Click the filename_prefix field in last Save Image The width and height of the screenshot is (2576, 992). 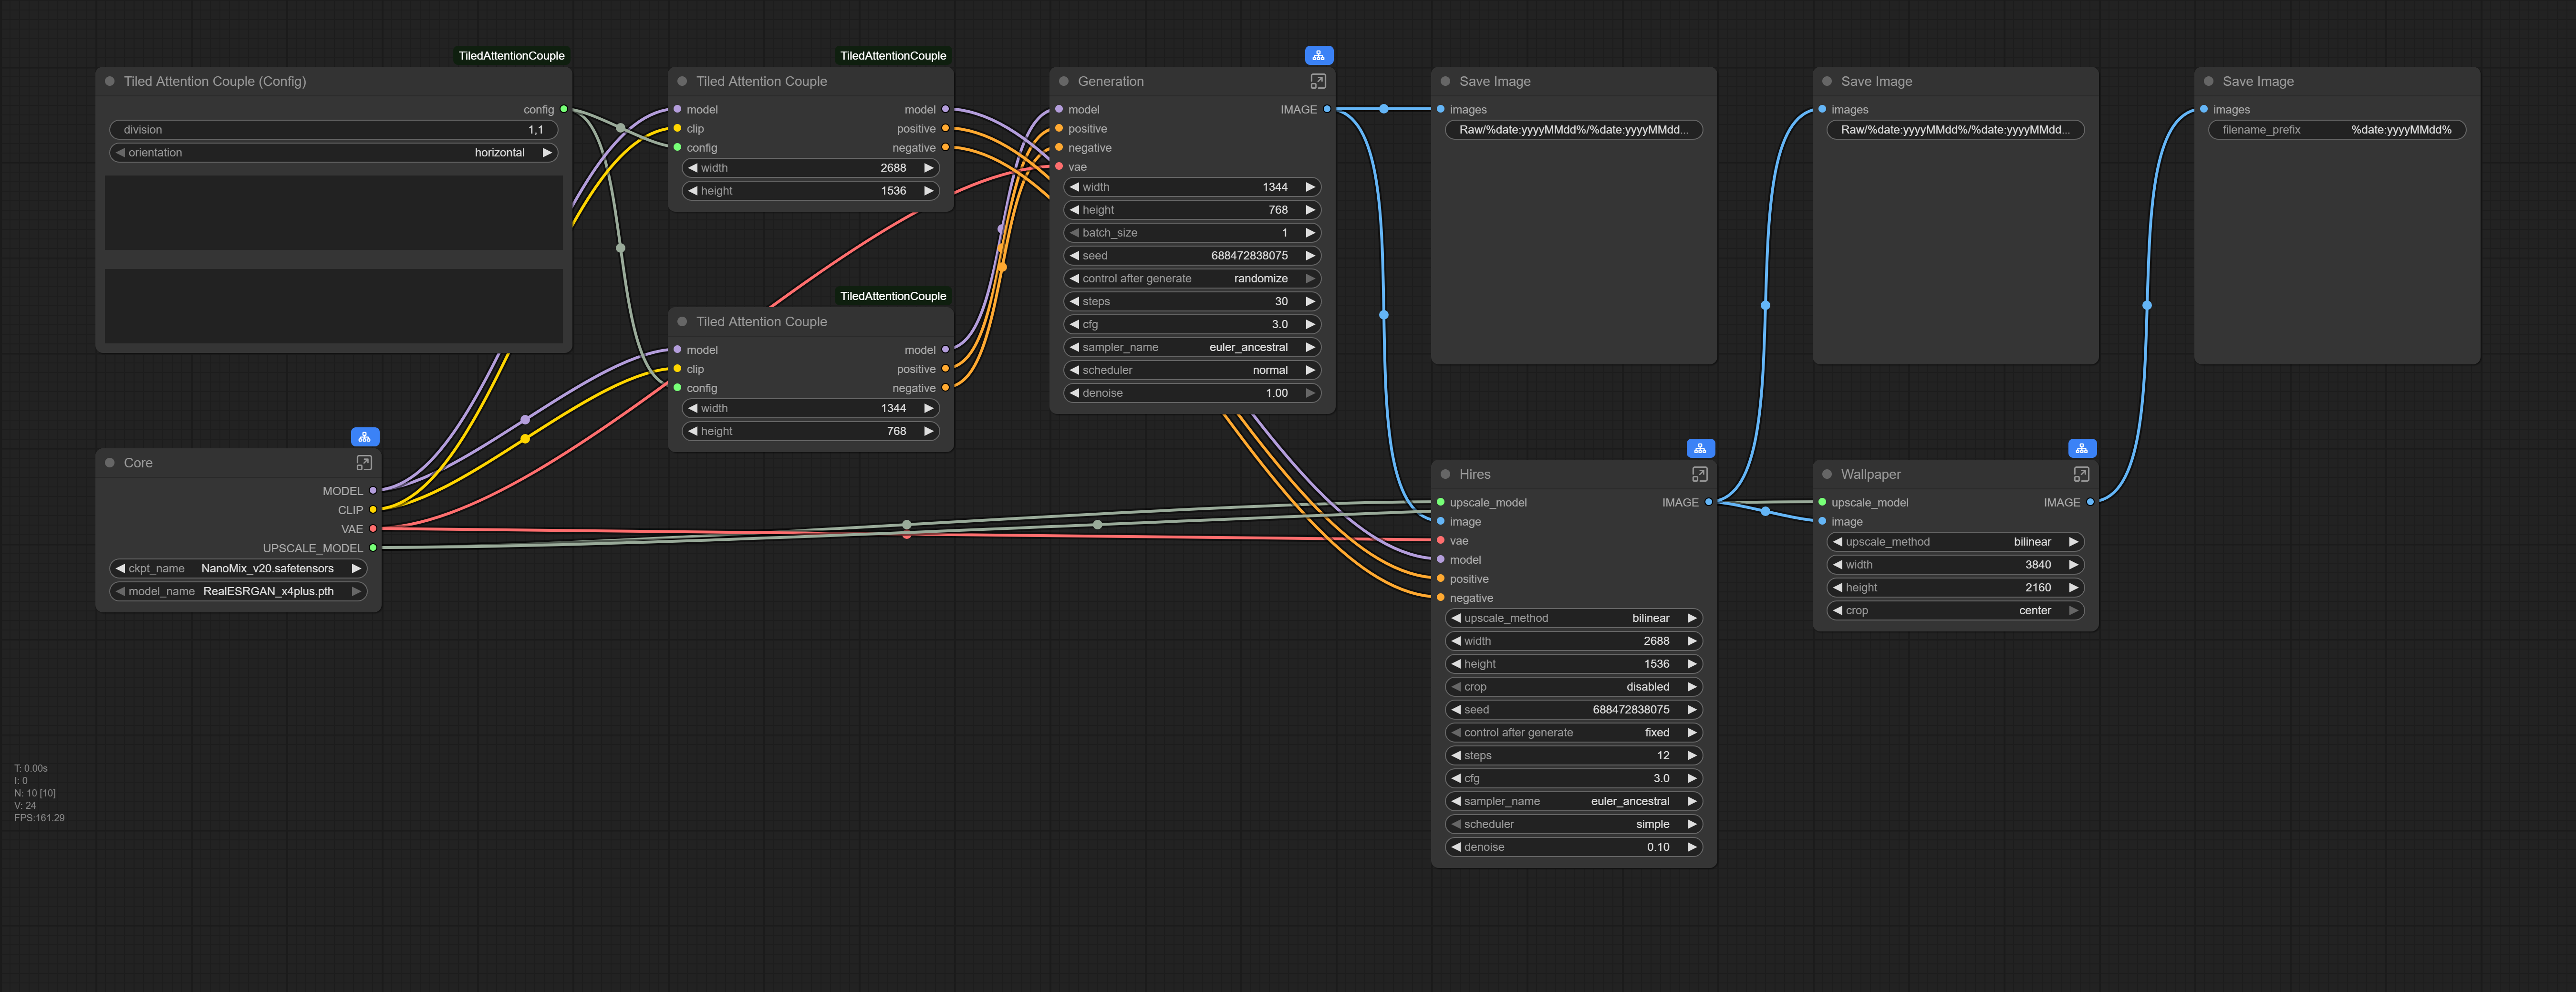2336,130
